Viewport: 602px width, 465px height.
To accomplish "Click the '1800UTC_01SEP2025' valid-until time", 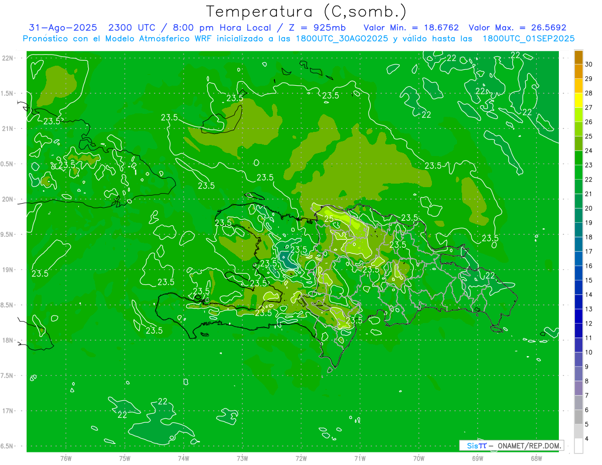I will [528, 39].
